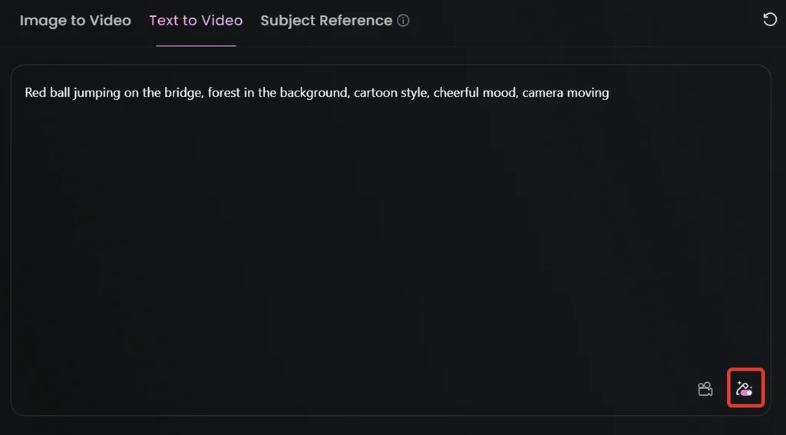Toggle the prompt enhancement magic wand switch

point(745,388)
